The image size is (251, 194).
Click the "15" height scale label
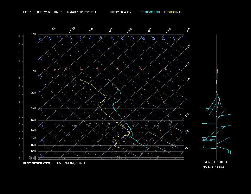pyautogui.click(x=19, y=44)
